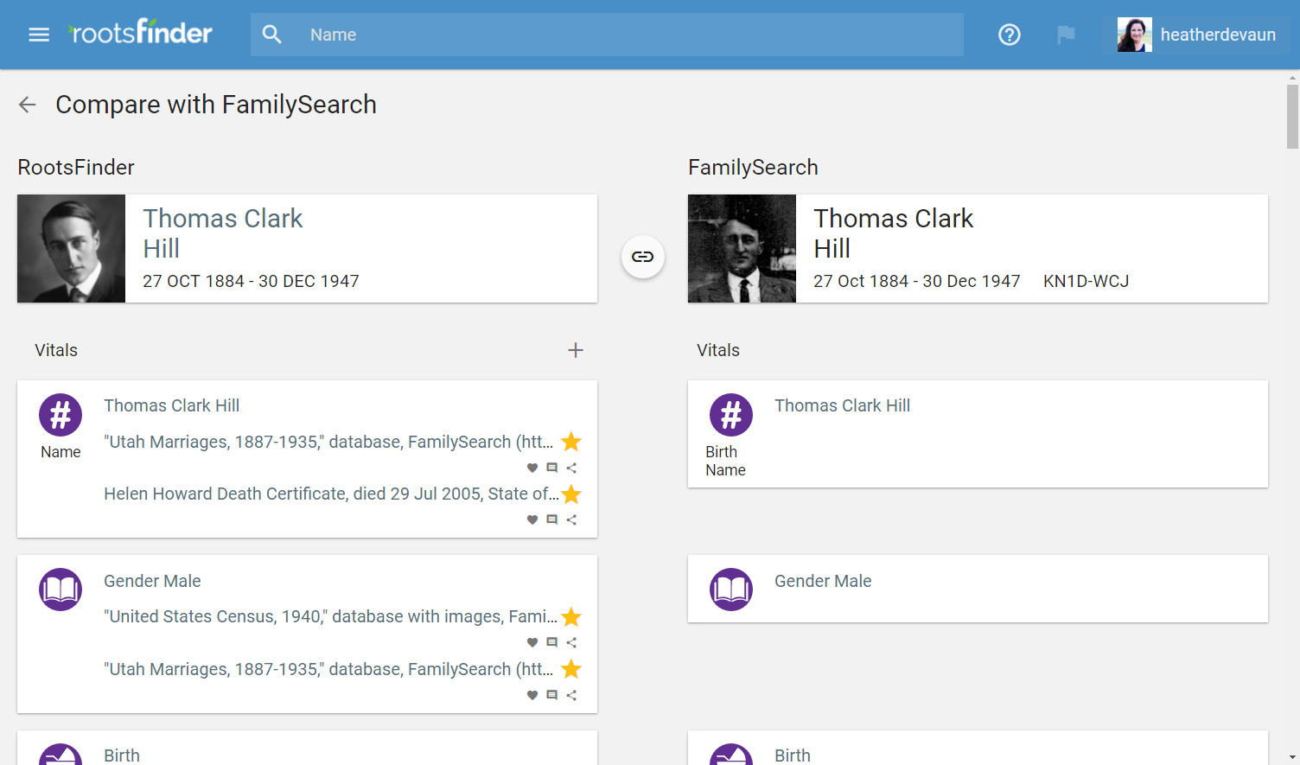Click the FamilySearch Birth Name hash icon
The image size is (1300, 765).
[730, 416]
